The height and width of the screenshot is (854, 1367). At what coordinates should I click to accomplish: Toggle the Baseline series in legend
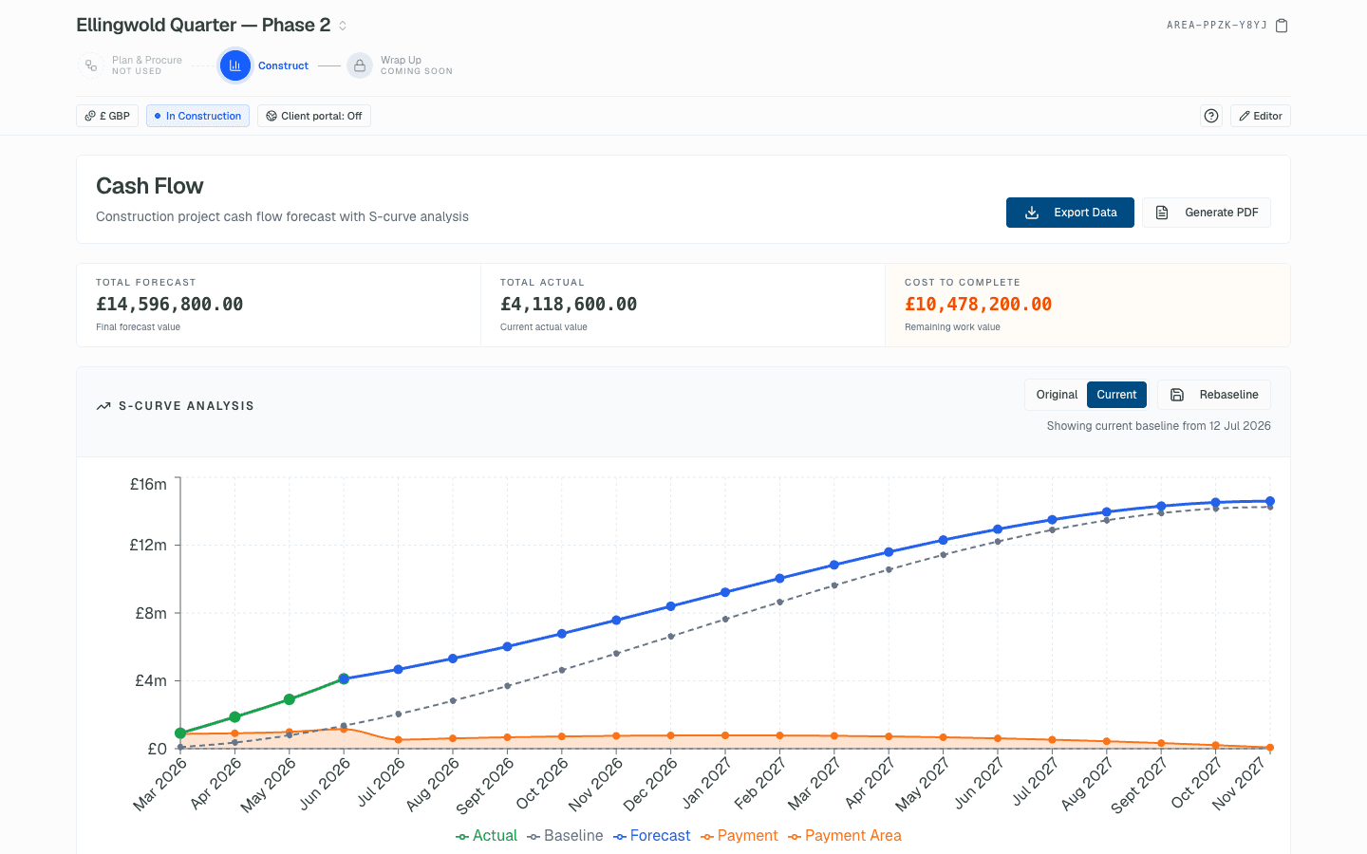565,836
